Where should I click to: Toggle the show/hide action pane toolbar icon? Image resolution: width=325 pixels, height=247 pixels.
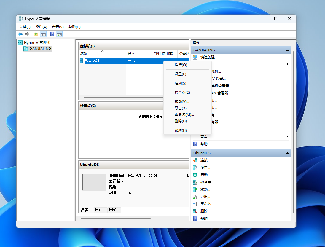click(x=59, y=34)
